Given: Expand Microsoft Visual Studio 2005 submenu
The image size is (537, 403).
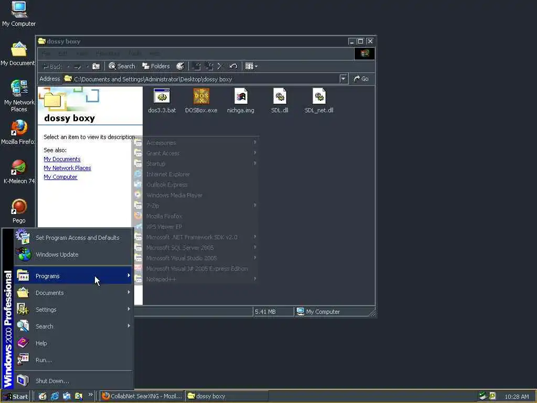Looking at the screenshot, I should pyautogui.click(x=195, y=258).
